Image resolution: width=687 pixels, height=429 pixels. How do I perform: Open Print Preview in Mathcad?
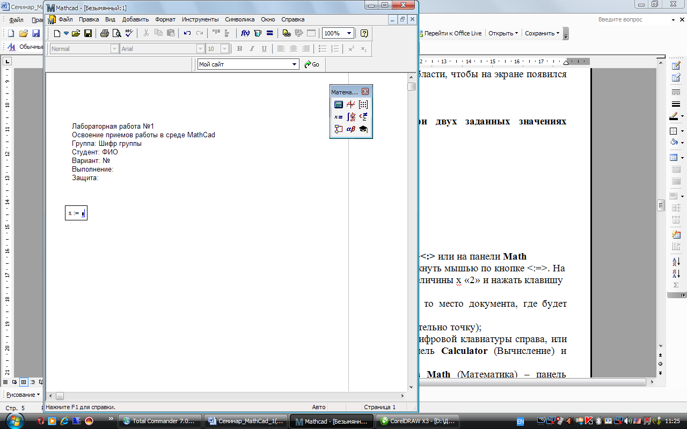point(116,33)
